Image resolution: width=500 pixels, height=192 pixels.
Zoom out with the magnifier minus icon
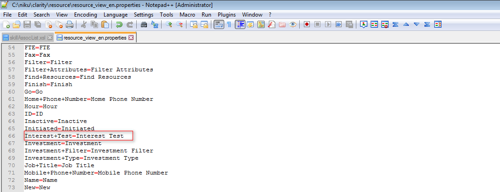tap(179, 24)
